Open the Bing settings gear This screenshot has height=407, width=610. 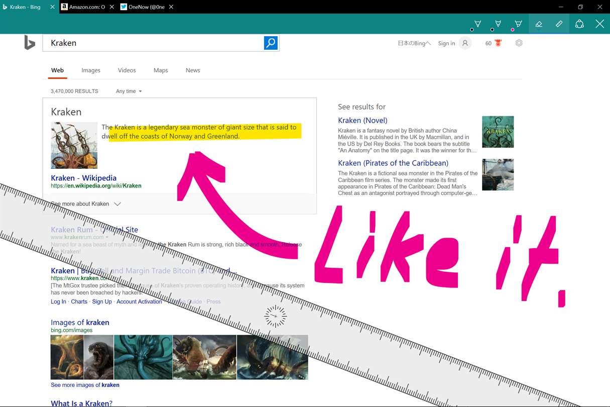pos(519,43)
